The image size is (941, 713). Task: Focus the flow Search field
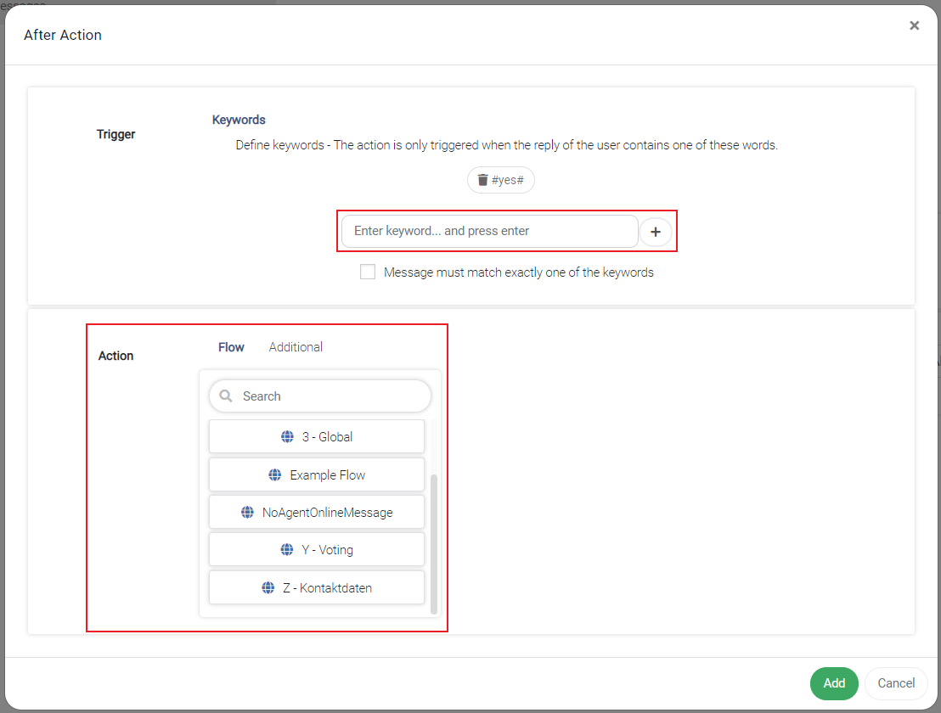320,396
